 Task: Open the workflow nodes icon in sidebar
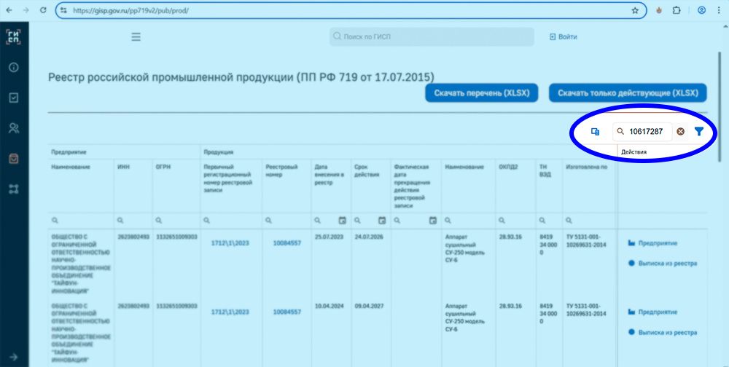click(x=13, y=189)
